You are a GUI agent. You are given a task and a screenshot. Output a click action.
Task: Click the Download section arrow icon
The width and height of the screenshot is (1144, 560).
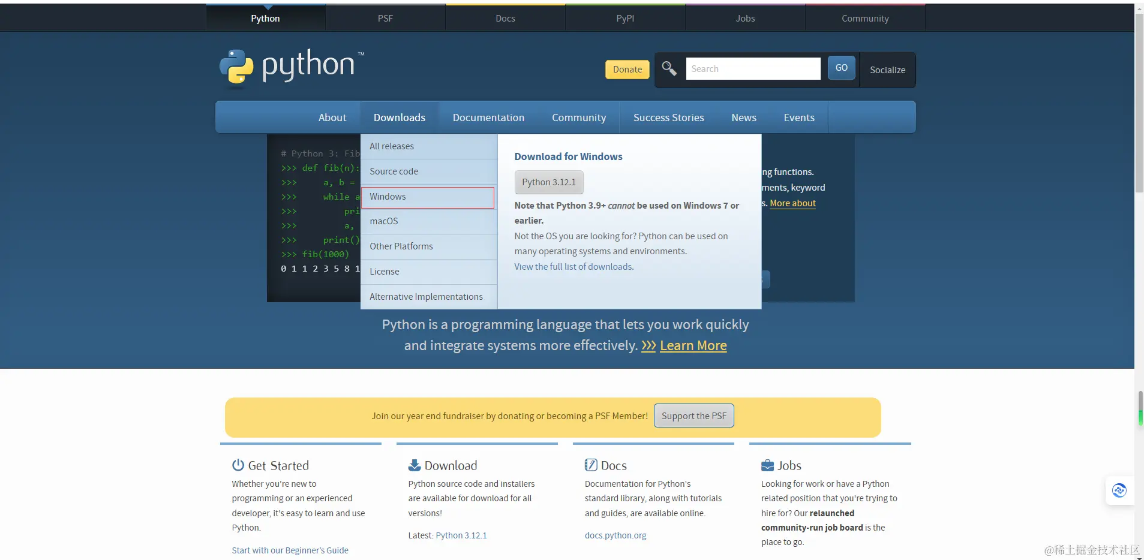[415, 465]
